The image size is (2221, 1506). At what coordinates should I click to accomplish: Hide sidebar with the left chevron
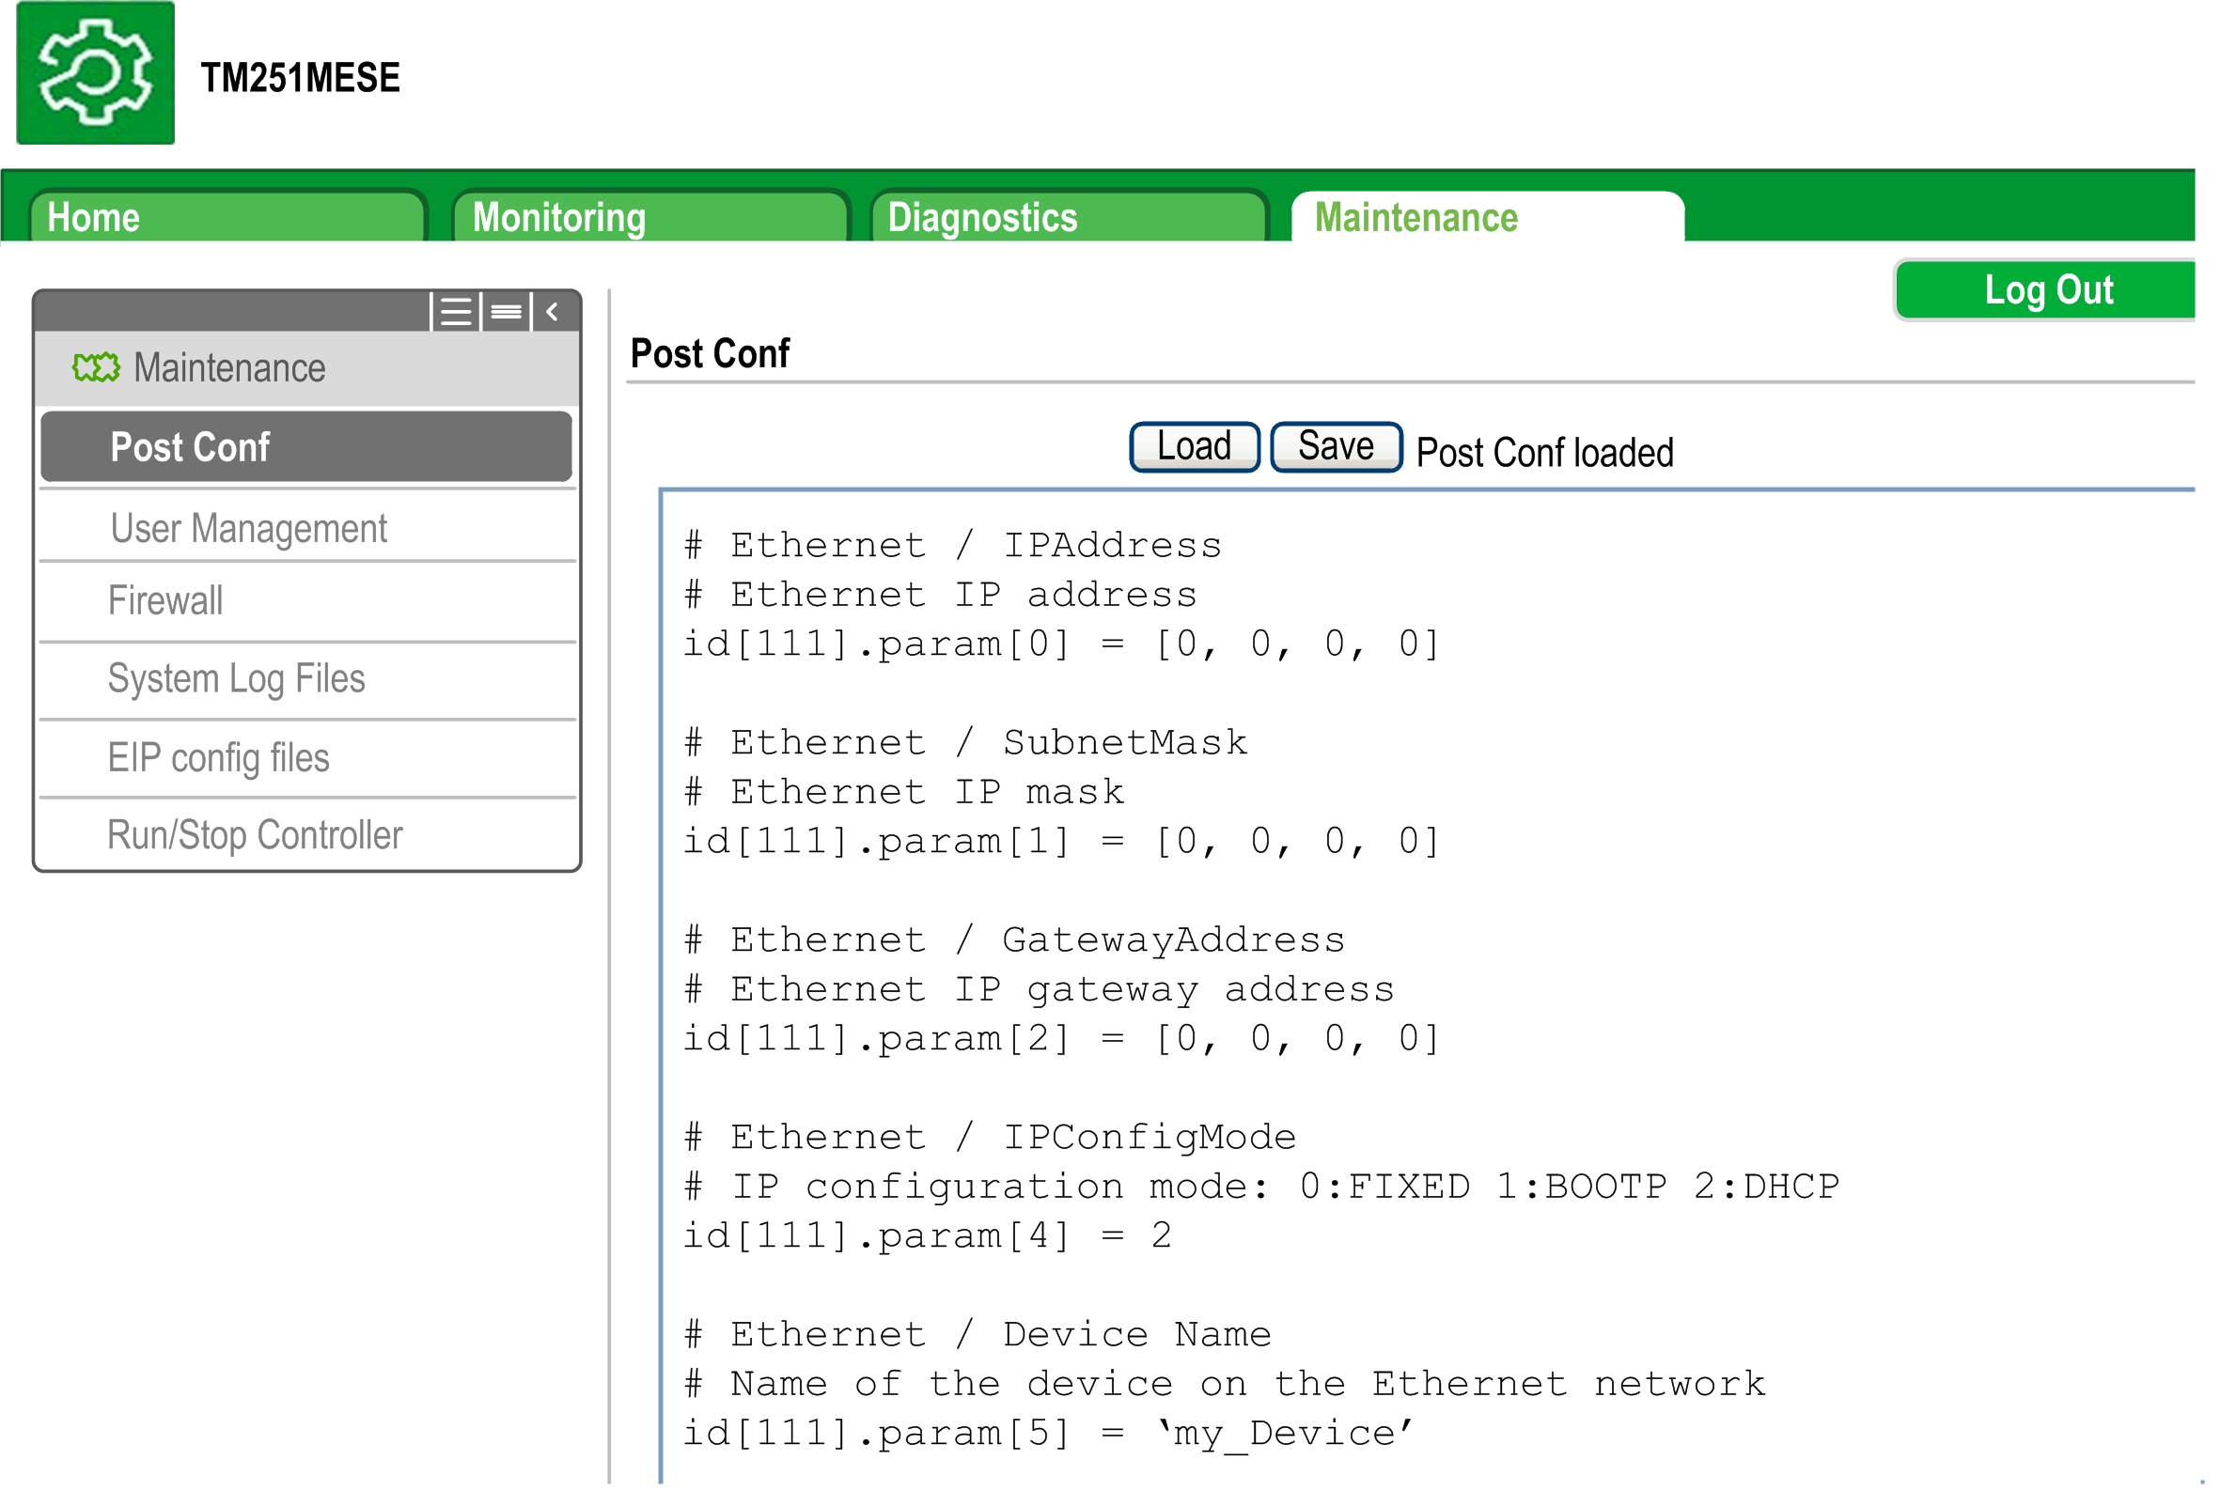(x=553, y=312)
